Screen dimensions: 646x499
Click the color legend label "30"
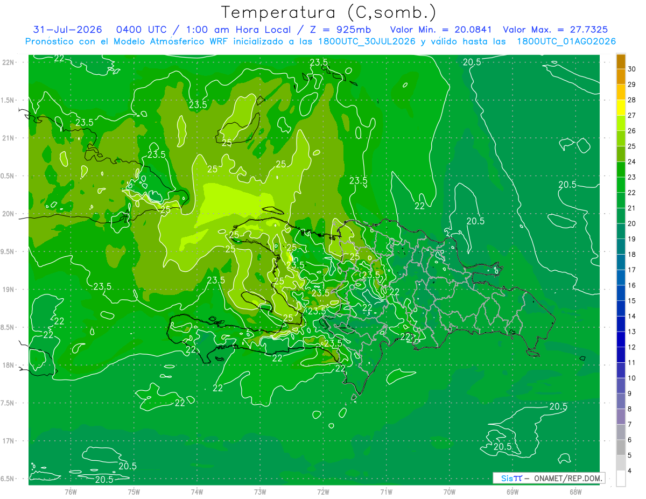coord(631,69)
